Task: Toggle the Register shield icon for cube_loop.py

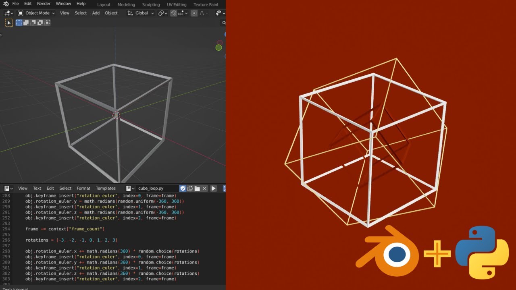Action: (183, 188)
